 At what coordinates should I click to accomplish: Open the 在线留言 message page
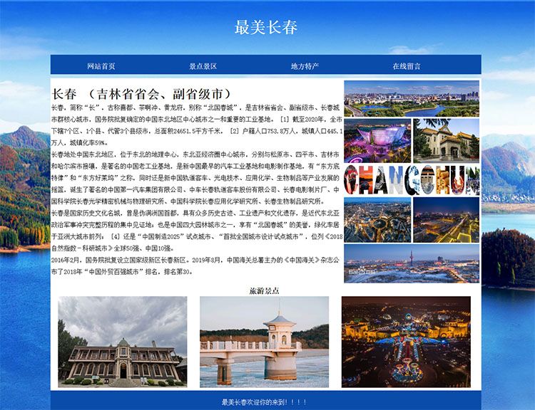(407, 66)
